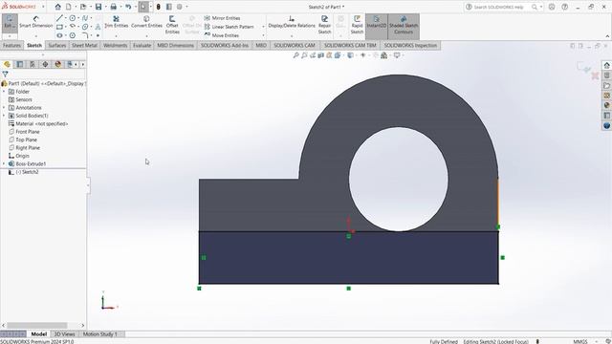Switch to the Surfaces tab
Image resolution: width=612 pixels, height=344 pixels.
57,45
